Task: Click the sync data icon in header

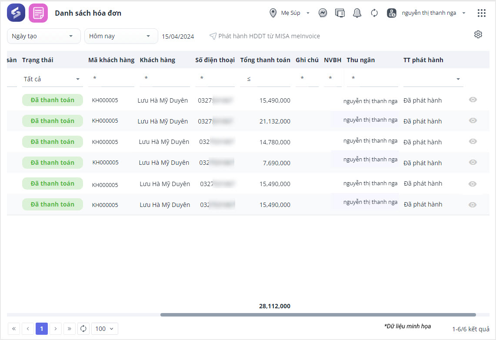Action: pos(374,13)
